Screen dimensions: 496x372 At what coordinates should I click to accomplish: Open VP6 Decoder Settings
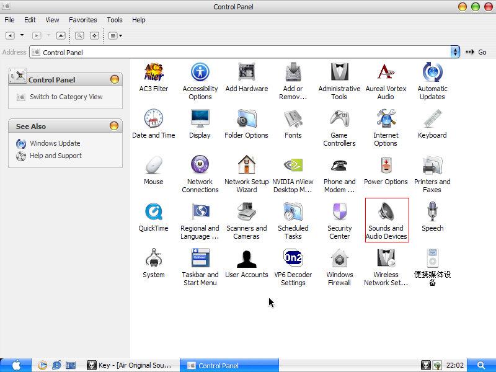click(x=293, y=268)
